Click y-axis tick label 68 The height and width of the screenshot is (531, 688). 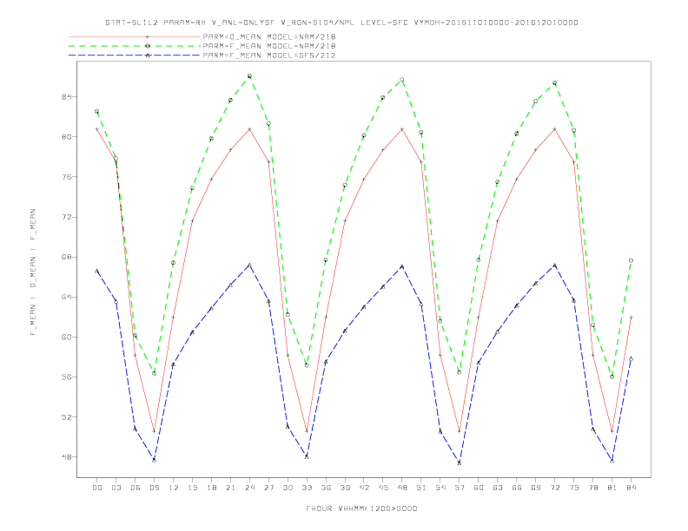pyautogui.click(x=67, y=257)
